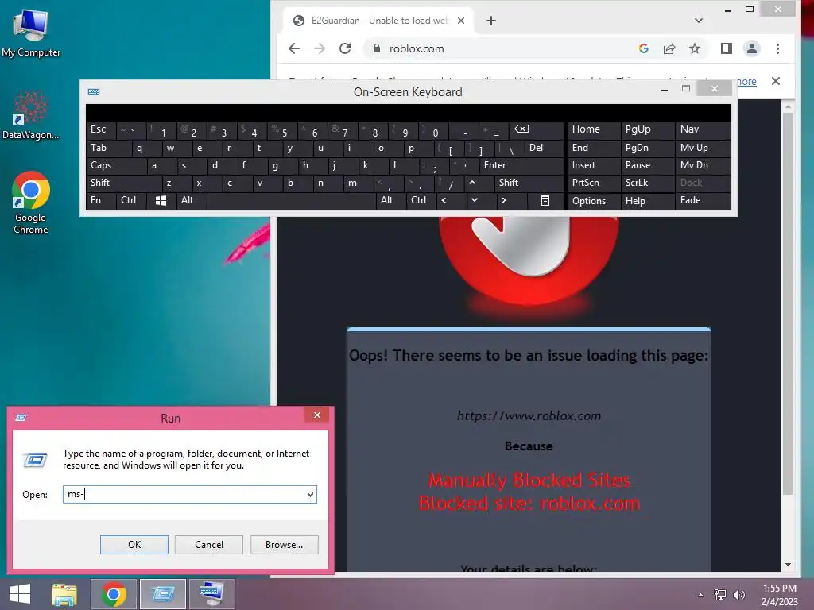
Task: Expand the Run Open dropdown arrow
Action: coord(310,494)
